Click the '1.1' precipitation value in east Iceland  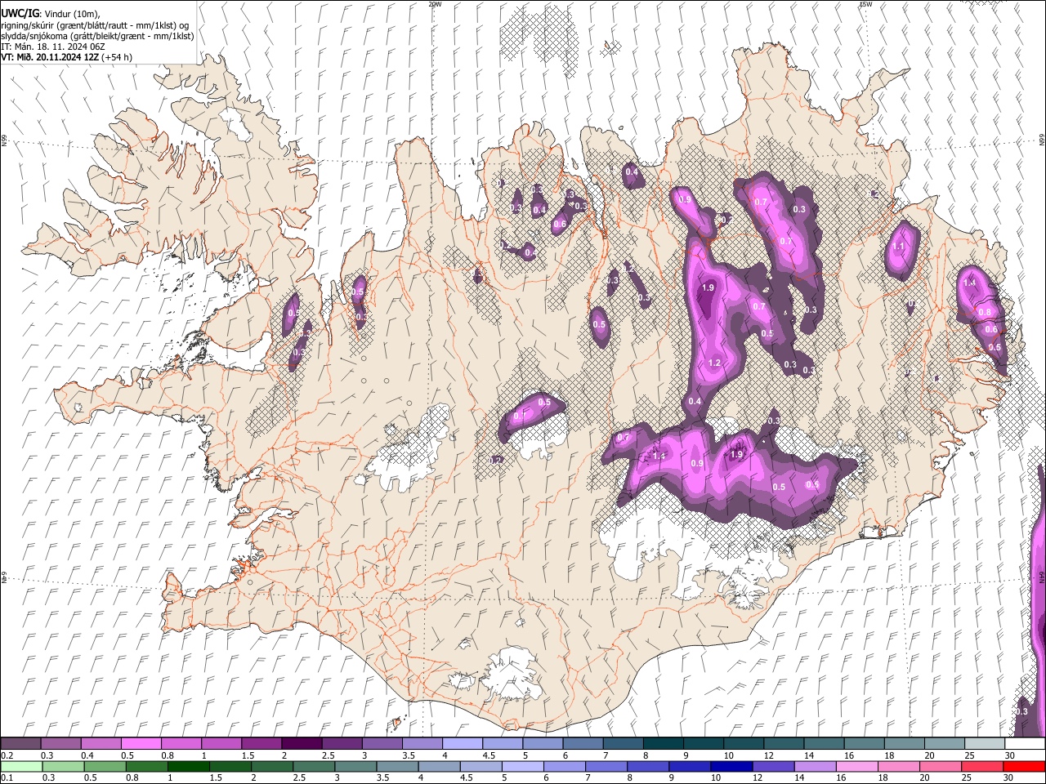point(899,247)
